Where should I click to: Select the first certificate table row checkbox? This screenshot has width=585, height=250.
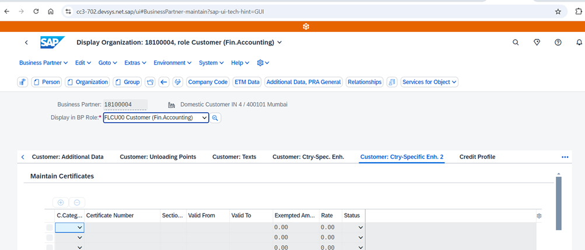[x=49, y=227]
